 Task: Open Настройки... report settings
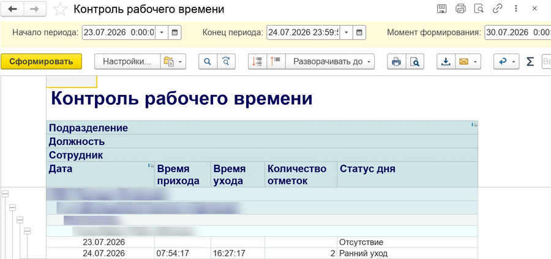click(x=127, y=61)
